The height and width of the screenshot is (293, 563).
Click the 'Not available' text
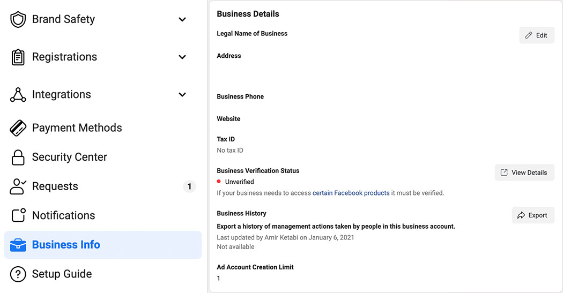pos(235,247)
